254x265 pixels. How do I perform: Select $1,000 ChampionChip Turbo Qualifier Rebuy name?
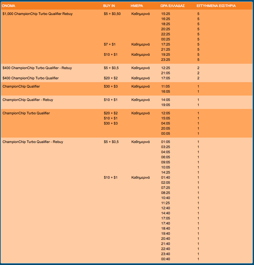(38, 14)
